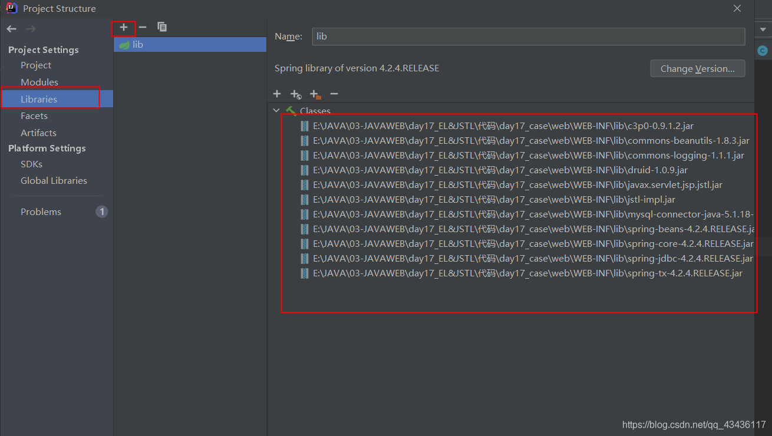Screen dimensions: 772x436
Task: Copy the selected library
Action: [162, 27]
